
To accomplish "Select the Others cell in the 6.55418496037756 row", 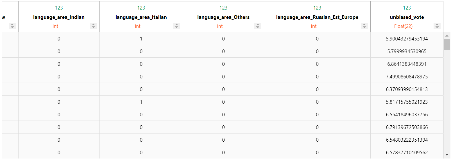I will point(223,115).
